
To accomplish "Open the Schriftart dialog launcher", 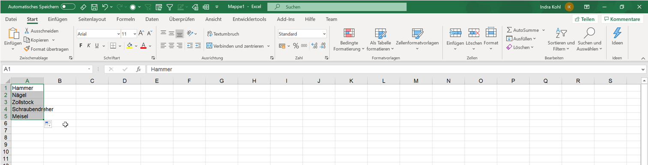I will tap(154, 58).
